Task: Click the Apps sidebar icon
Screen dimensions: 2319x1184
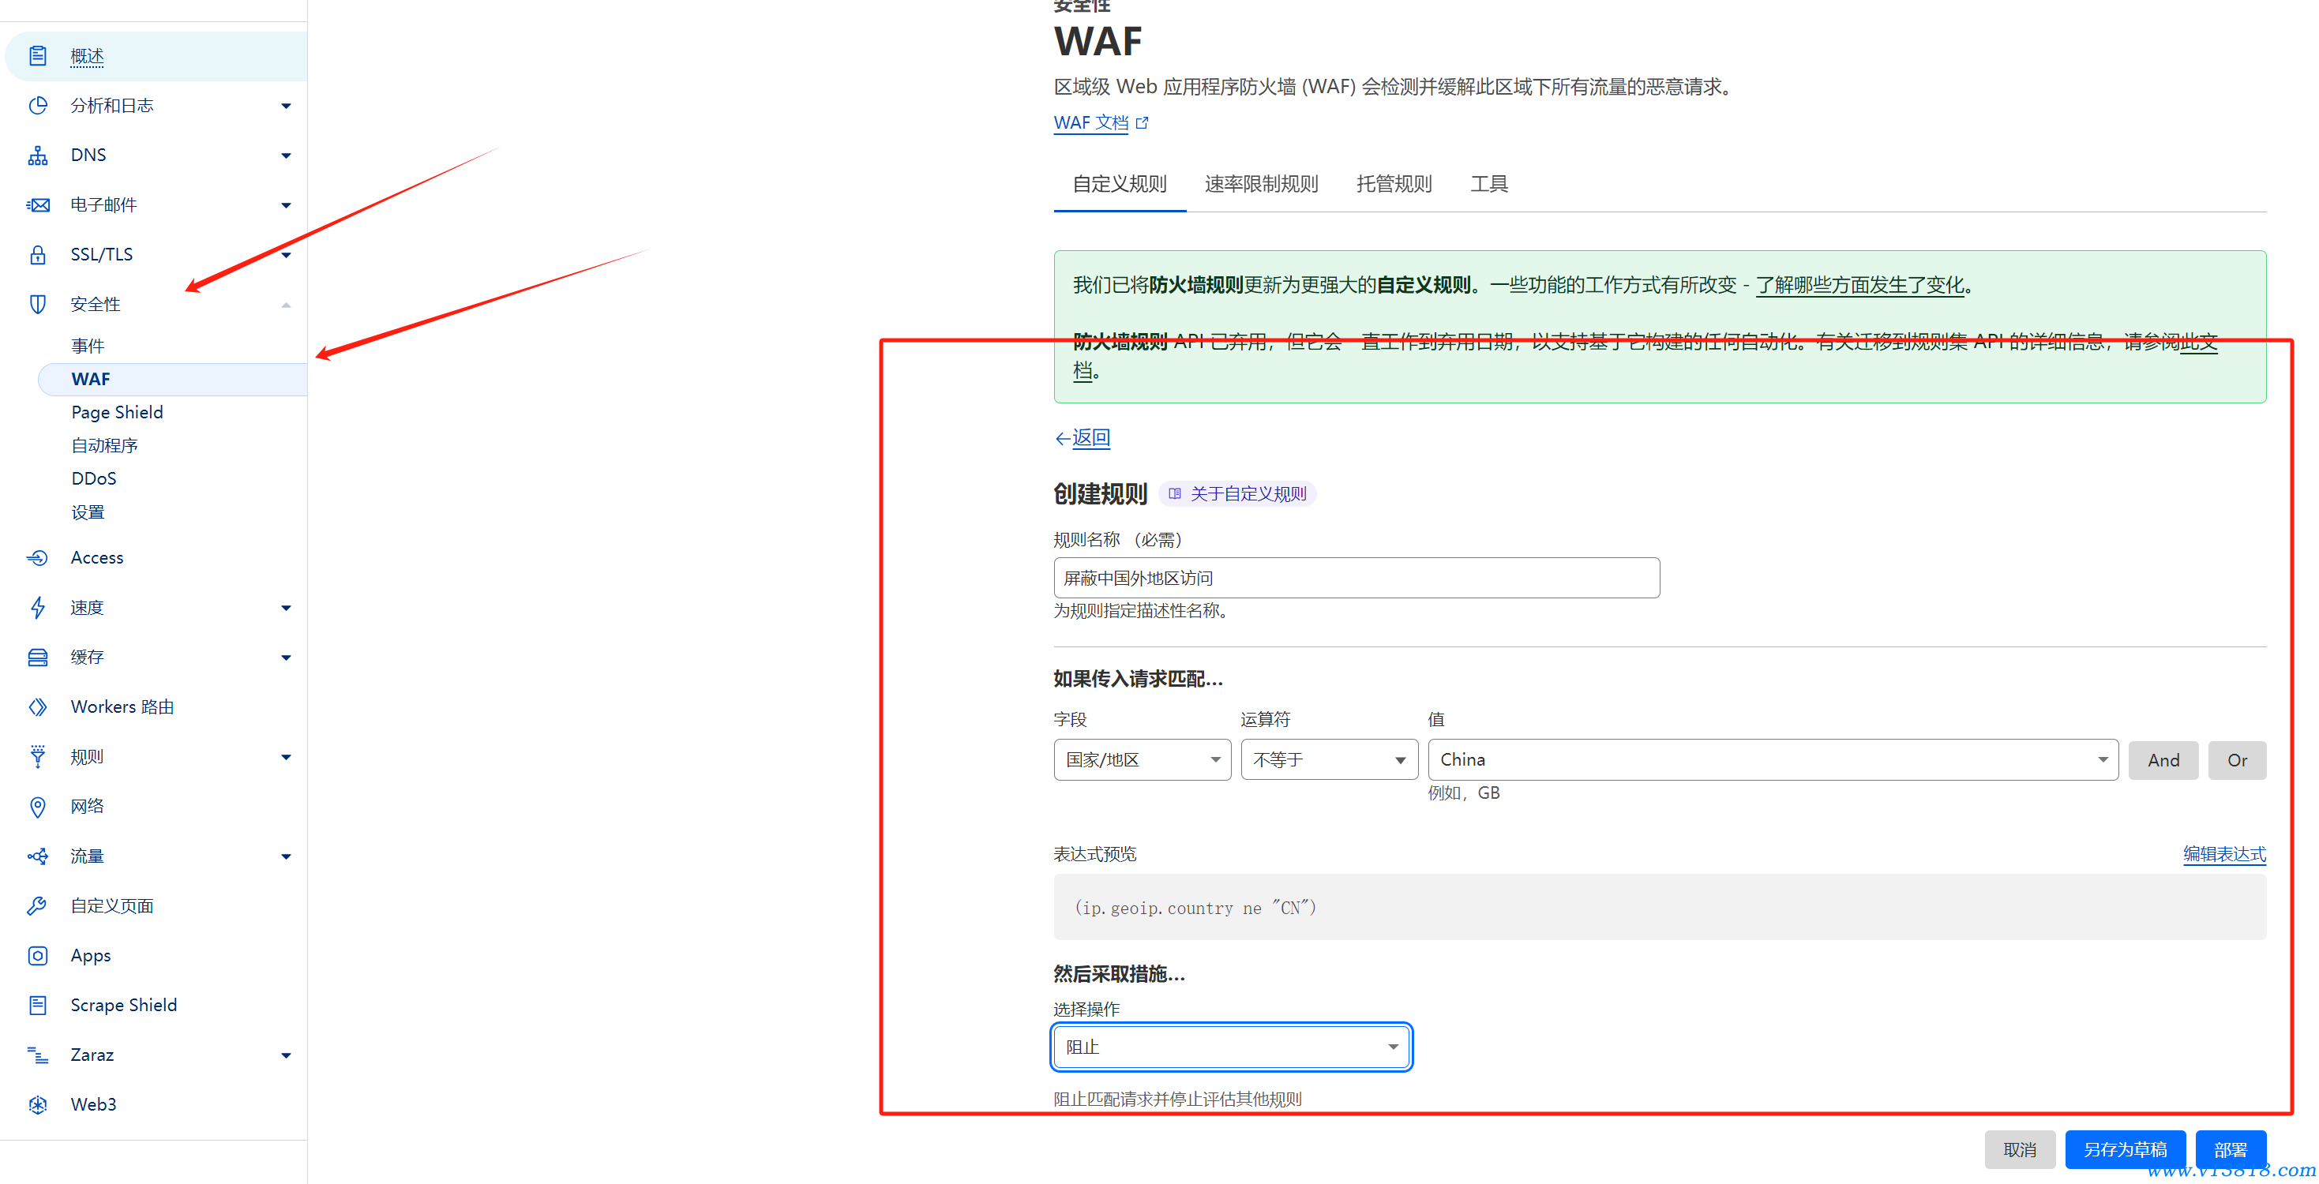Action: (38, 955)
